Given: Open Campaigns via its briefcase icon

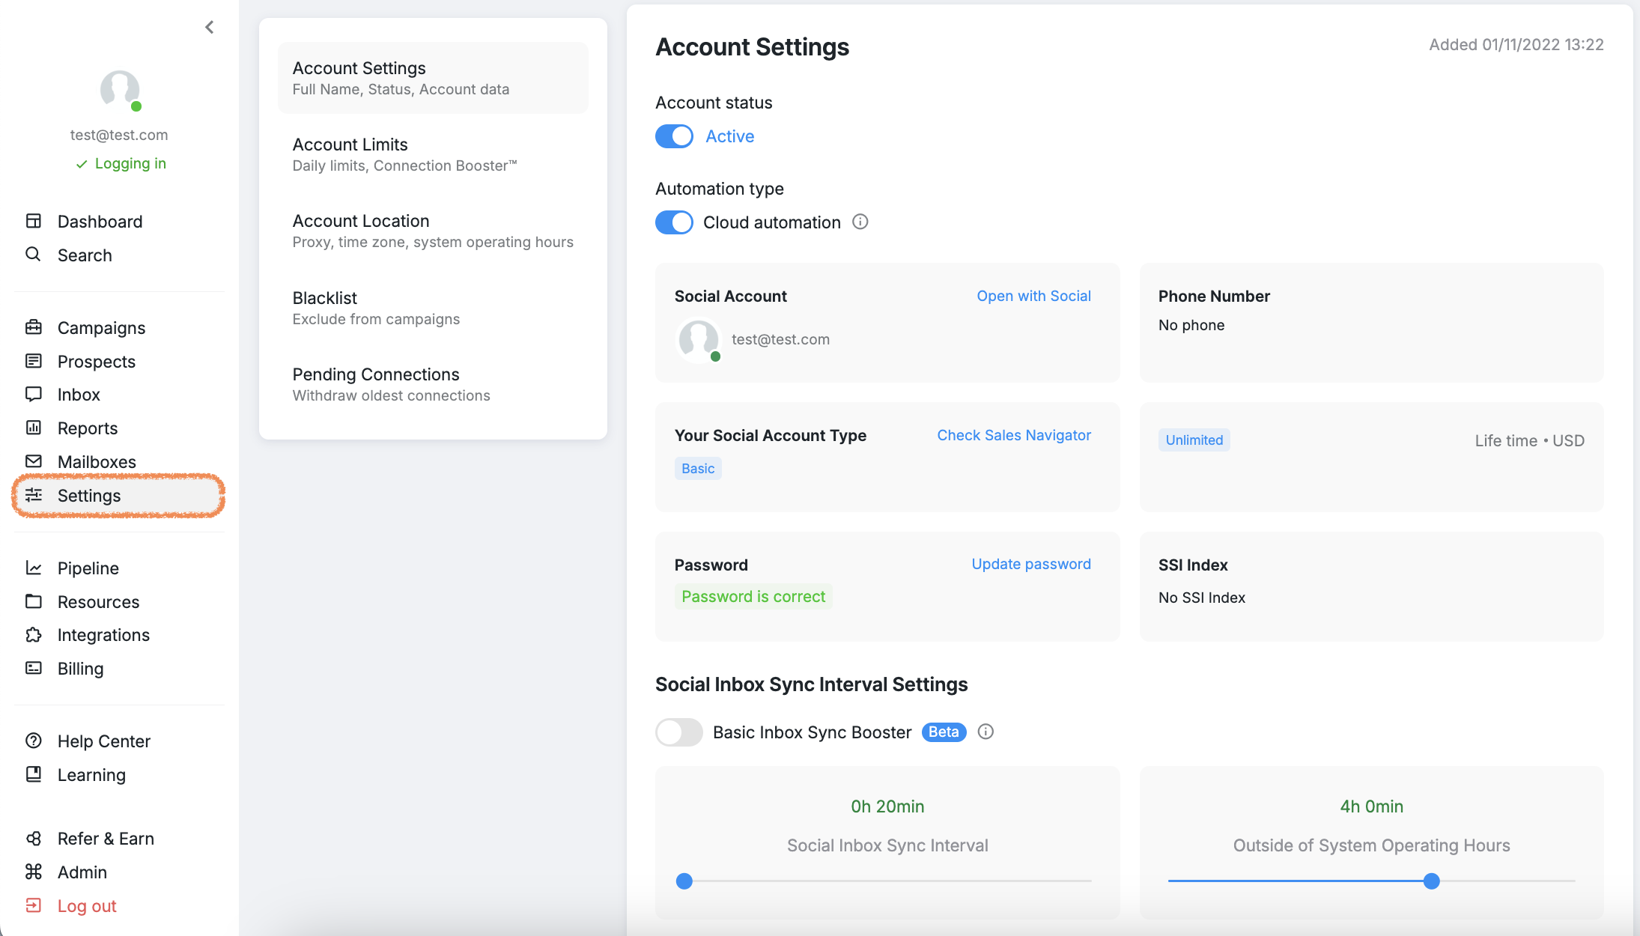Looking at the screenshot, I should pyautogui.click(x=34, y=327).
